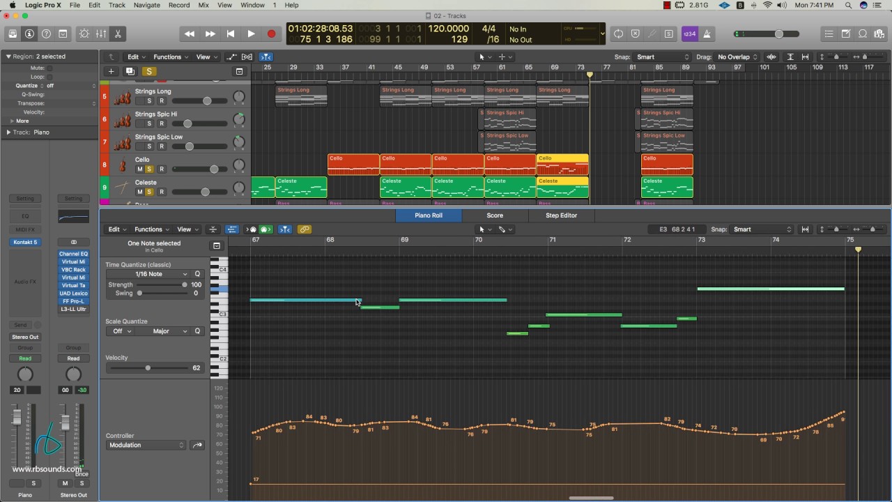Switch to the Step Editor tab
The image size is (892, 502).
pyautogui.click(x=561, y=215)
